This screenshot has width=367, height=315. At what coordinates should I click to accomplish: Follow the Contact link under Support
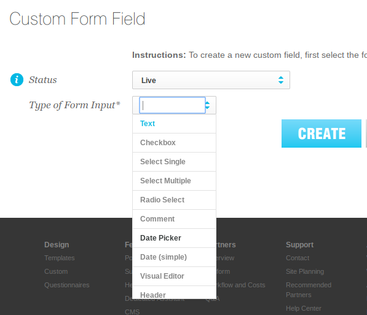[298, 258]
